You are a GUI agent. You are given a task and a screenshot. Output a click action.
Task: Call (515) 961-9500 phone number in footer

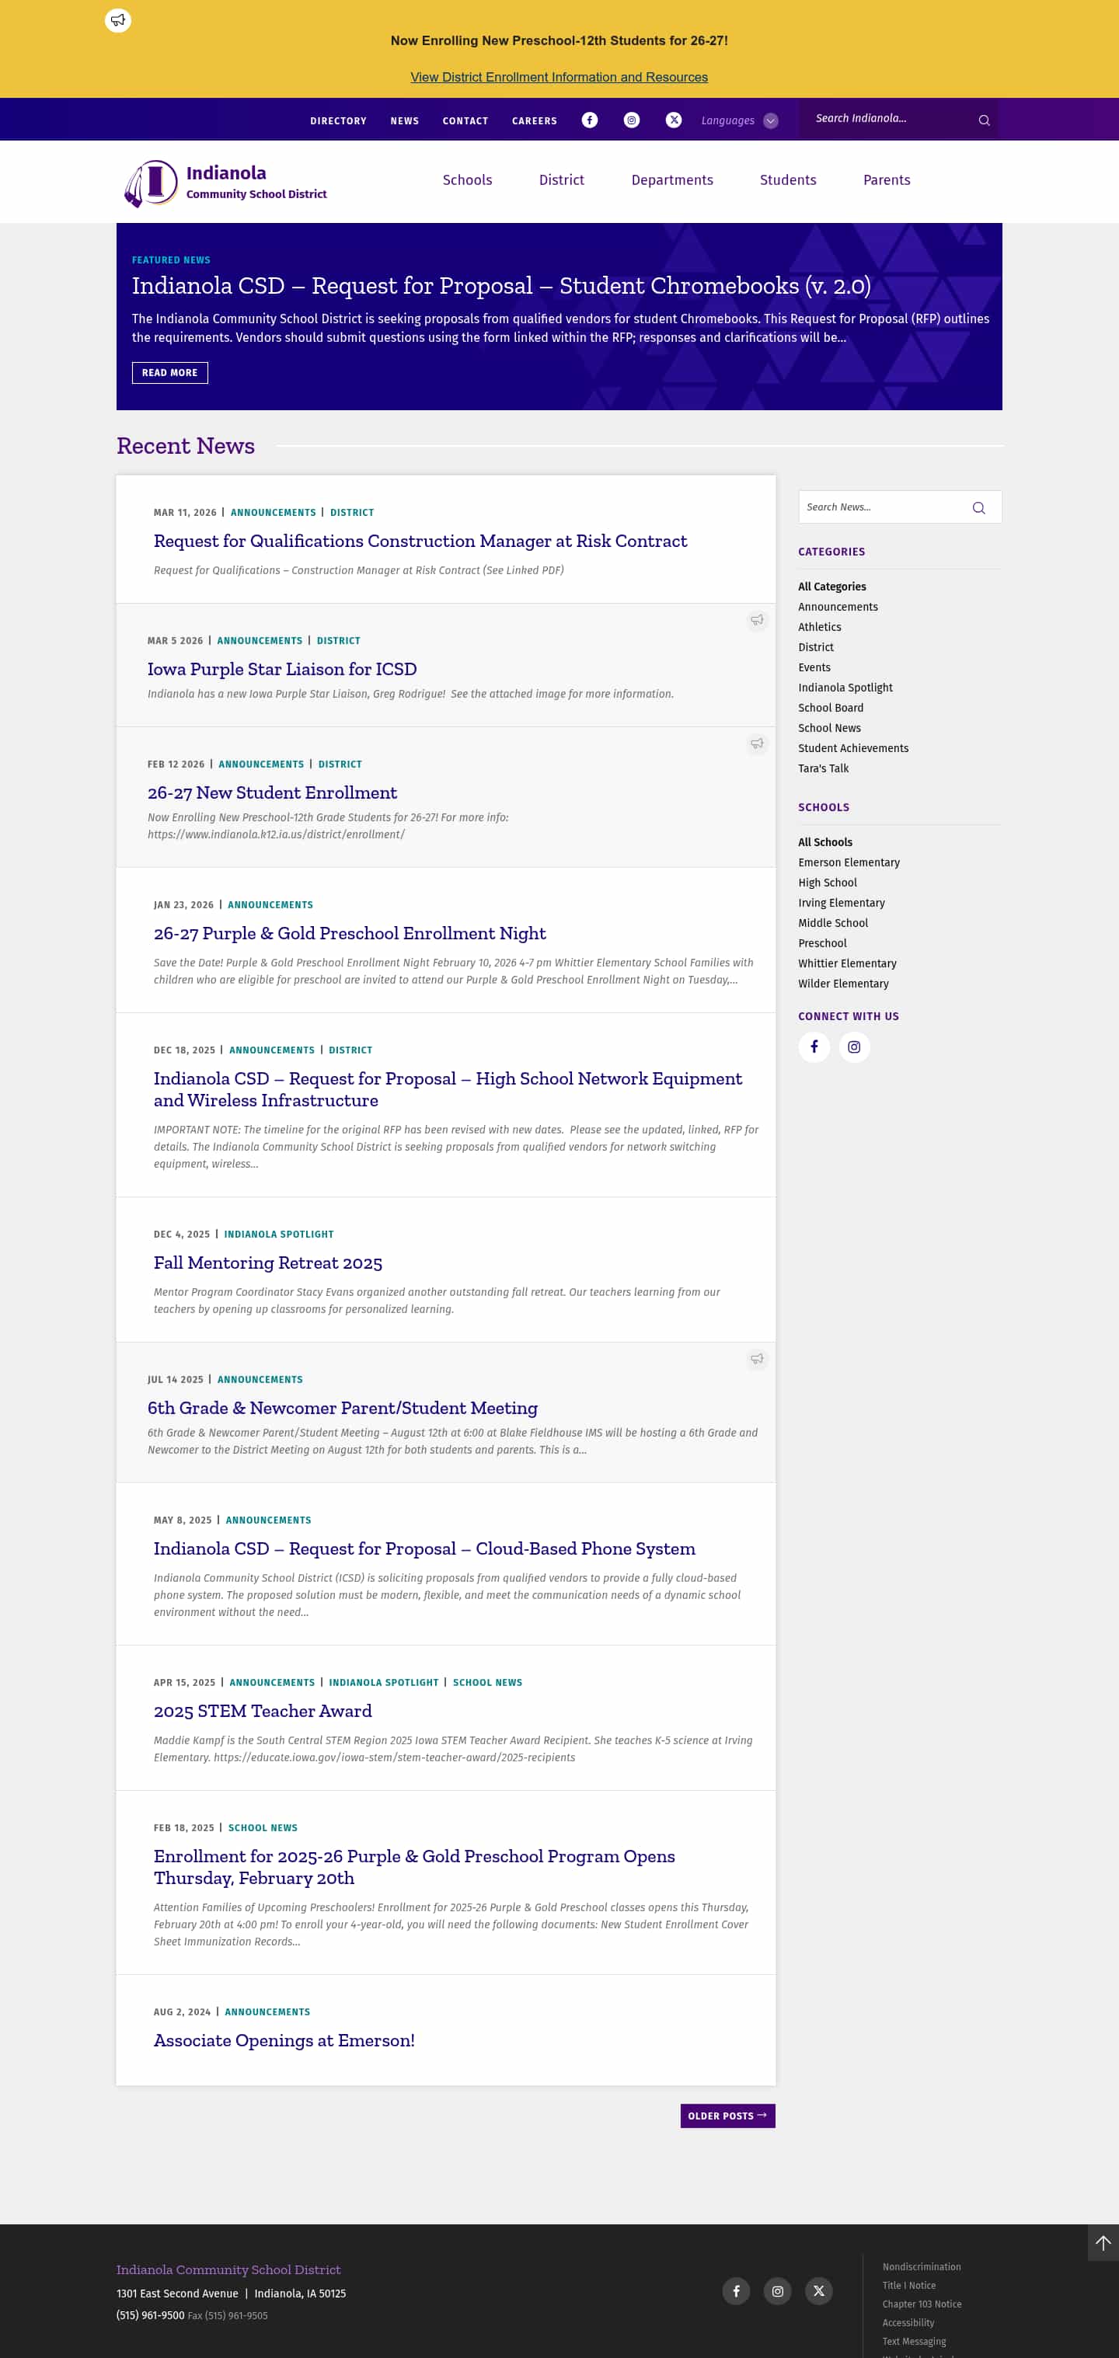150,2315
